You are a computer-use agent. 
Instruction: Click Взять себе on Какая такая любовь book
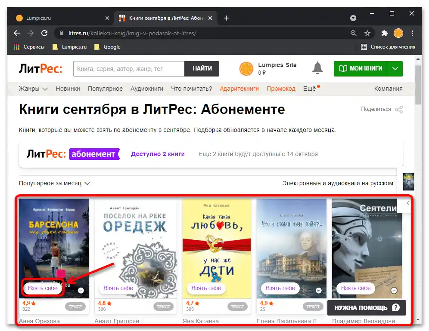[206, 288]
